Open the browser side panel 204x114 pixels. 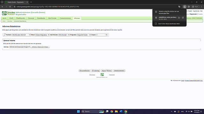tap(188, 7)
